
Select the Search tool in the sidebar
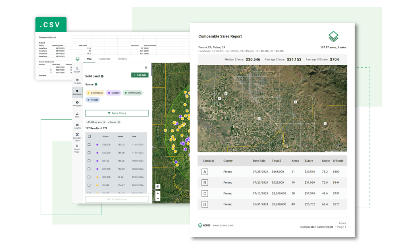click(x=77, y=70)
